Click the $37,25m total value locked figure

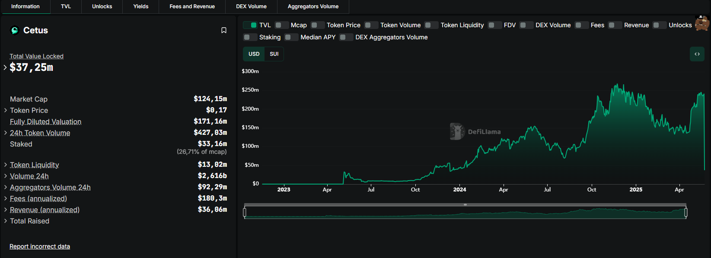32,67
